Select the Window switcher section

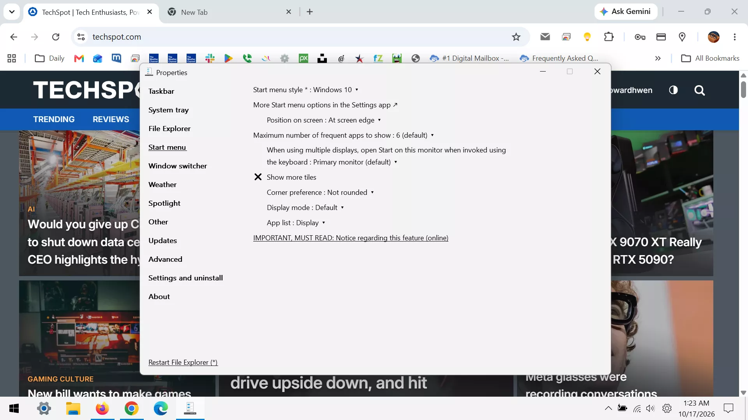pyautogui.click(x=178, y=166)
